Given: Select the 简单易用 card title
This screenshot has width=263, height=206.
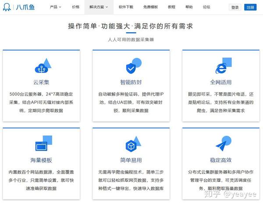Looking at the screenshot, I should 131,160.
